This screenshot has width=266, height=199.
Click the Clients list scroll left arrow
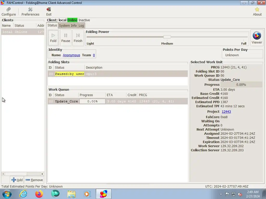pyautogui.click(x=3, y=174)
